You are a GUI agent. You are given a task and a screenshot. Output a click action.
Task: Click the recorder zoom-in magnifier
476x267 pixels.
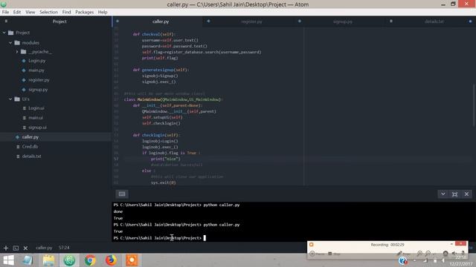click(x=419, y=254)
